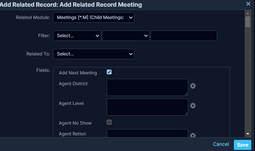This screenshot has width=255, height=151.
Task: Click the scrollbar up arrow
Action: click(248, 13)
